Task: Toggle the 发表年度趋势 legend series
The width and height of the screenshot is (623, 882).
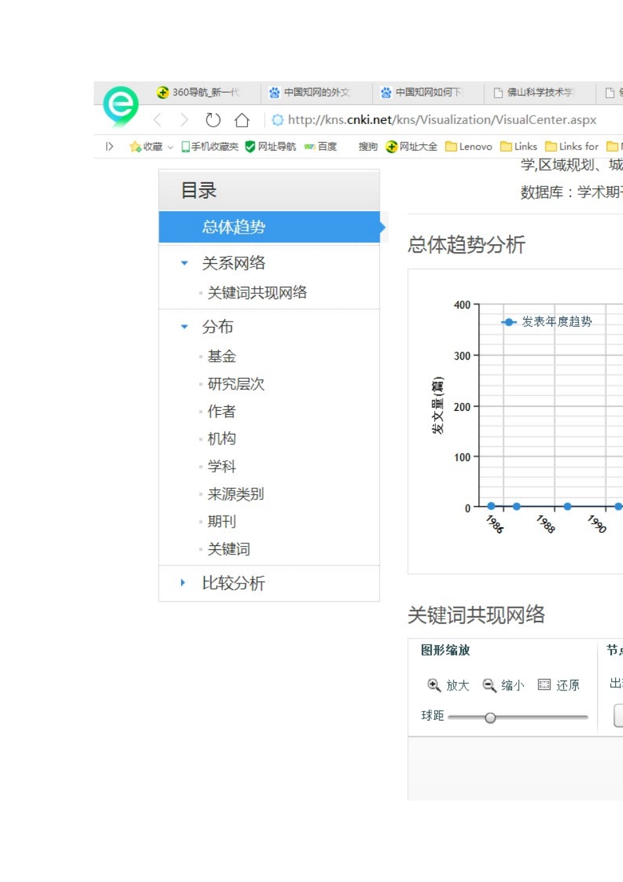Action: (x=547, y=322)
